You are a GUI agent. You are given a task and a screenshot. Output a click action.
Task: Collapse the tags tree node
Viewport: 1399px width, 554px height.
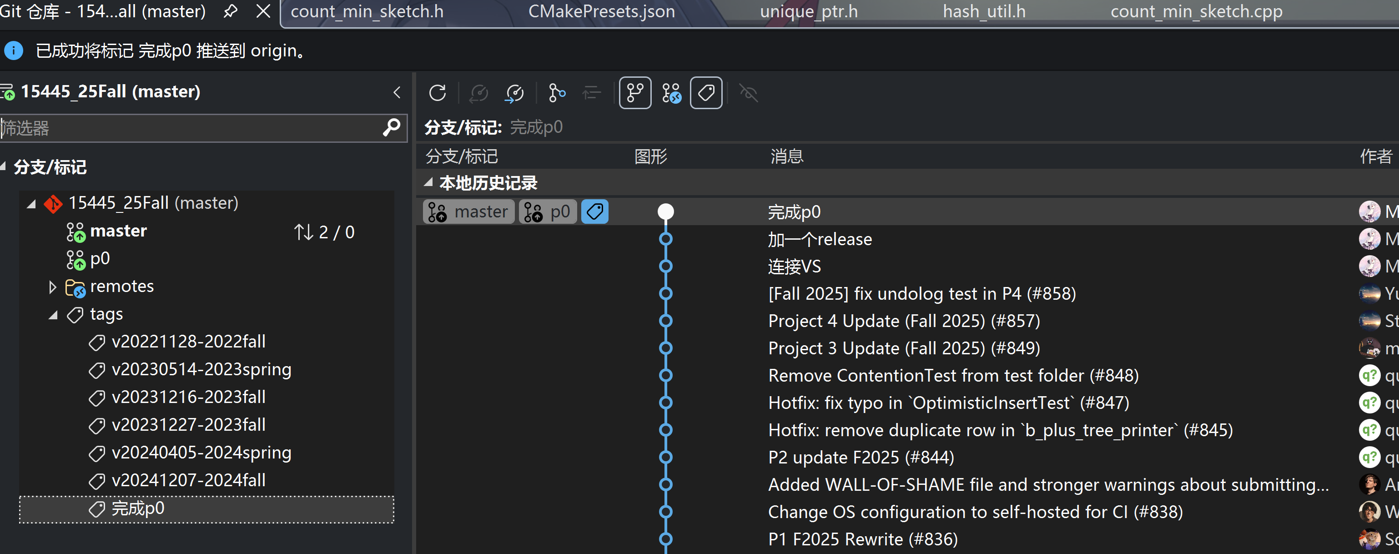(x=53, y=314)
